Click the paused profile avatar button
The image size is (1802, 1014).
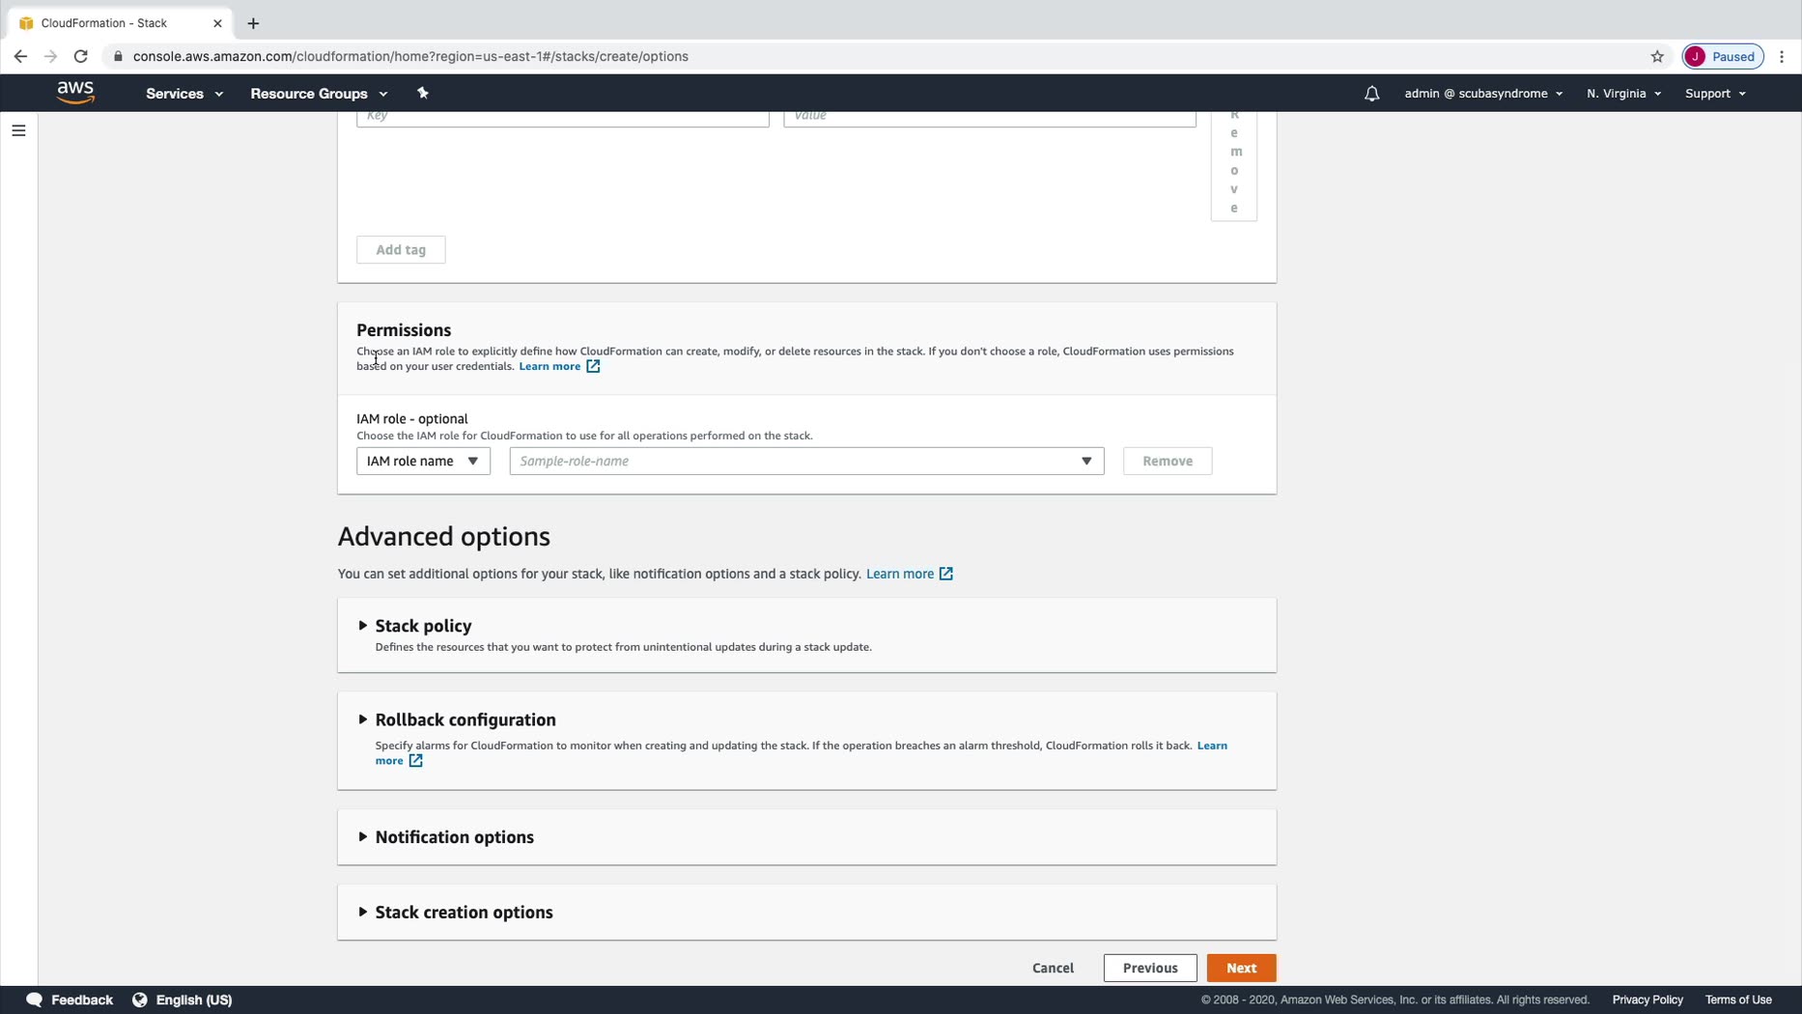(x=1723, y=56)
